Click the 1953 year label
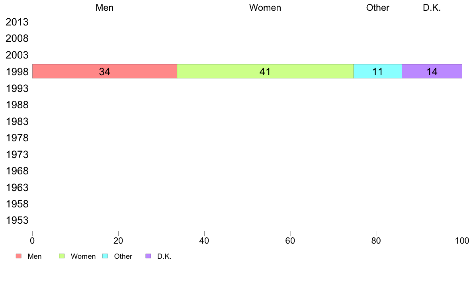Viewport: 473px width, 293px height. [x=17, y=220]
